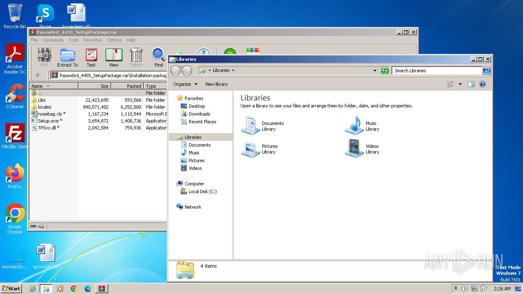Select nosebag.xls in WinRAR file list
The height and width of the screenshot is (294, 523).
[98, 114]
